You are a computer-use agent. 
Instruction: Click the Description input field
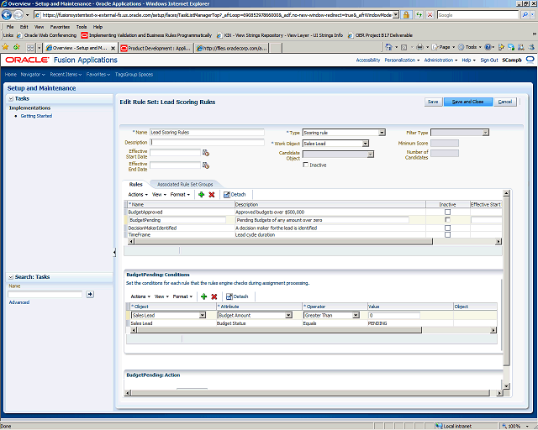[208, 142]
